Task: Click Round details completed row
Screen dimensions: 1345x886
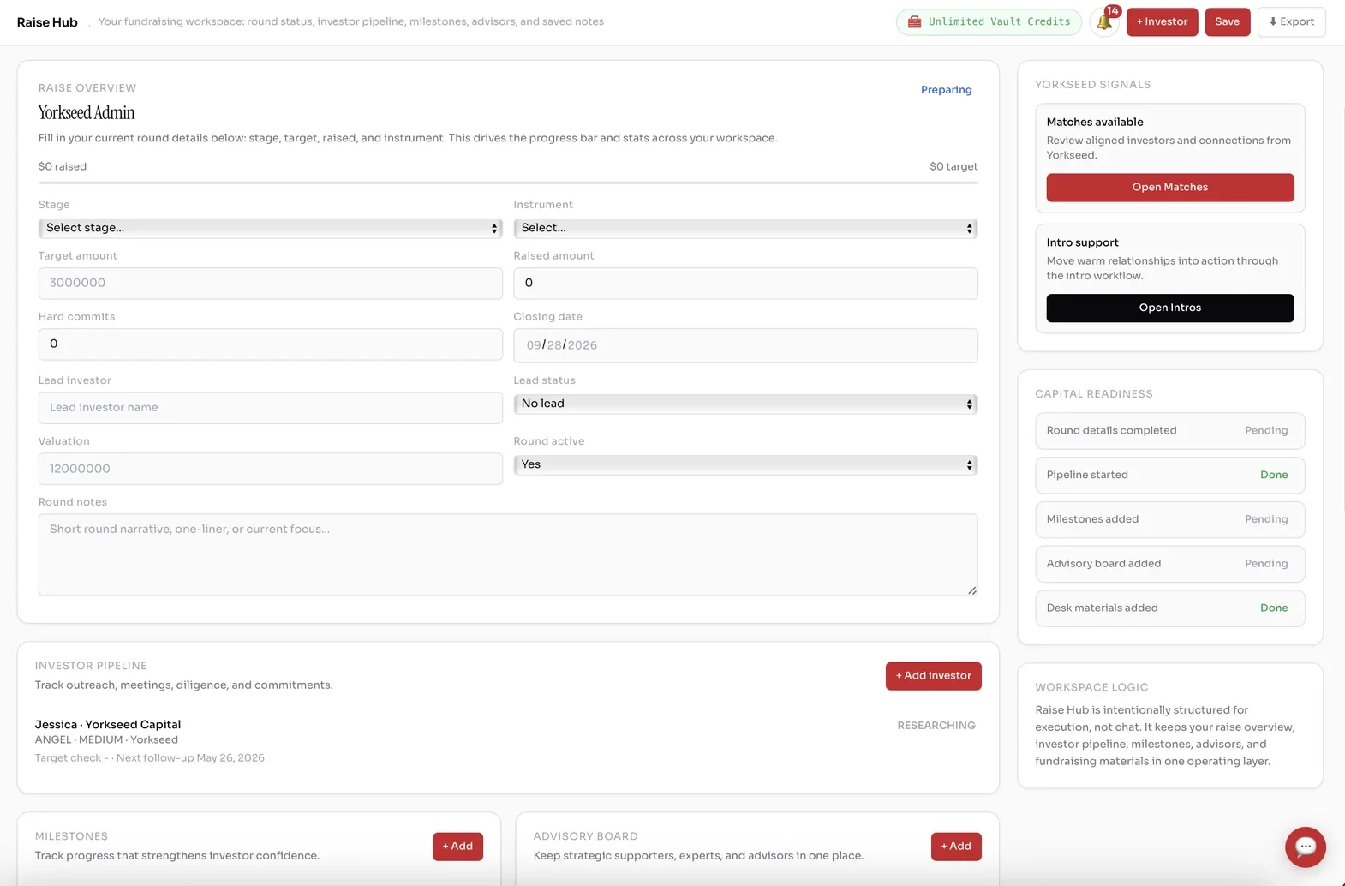Action: coord(1169,431)
